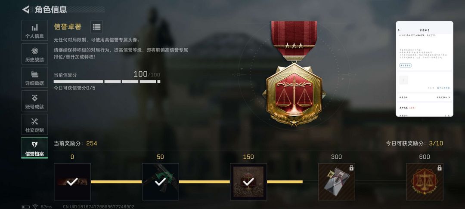Open the 历史战绩 sidebar tab
The width and height of the screenshot is (465, 209).
[x=34, y=54]
